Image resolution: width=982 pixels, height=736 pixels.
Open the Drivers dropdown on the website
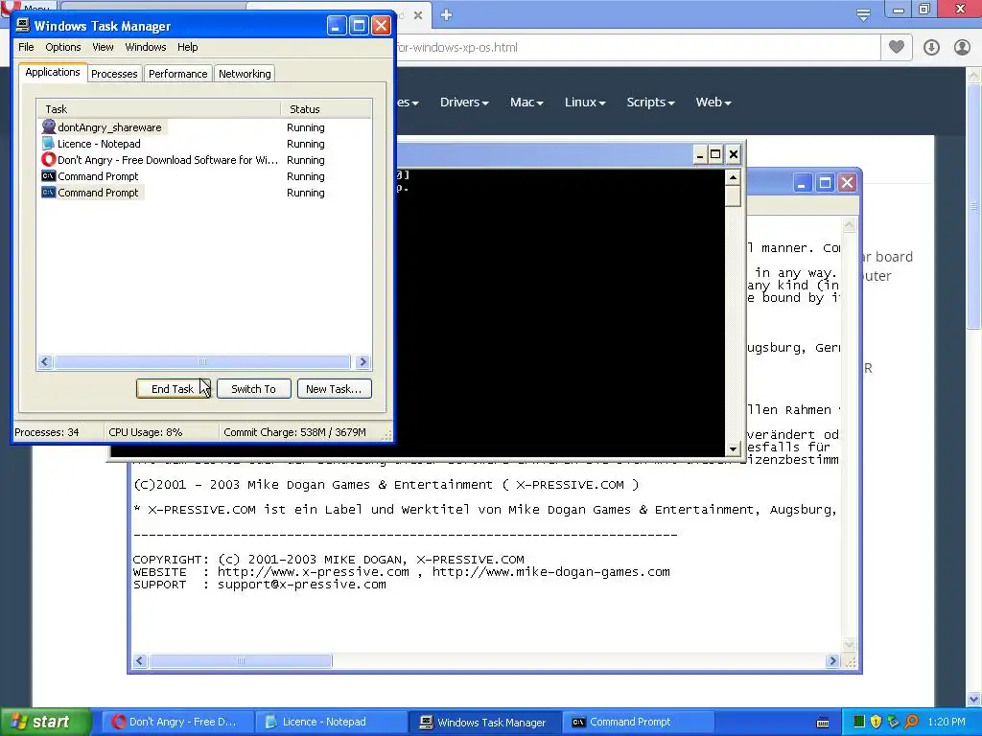coord(464,102)
